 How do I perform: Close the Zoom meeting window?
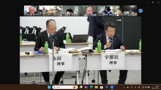pyautogui.click(x=158, y=2)
